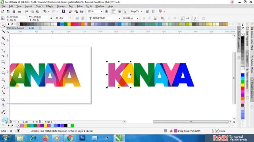Viewport: 254px width, 142px height.
Task: Select the Ellipse tool
Action: 3,67
